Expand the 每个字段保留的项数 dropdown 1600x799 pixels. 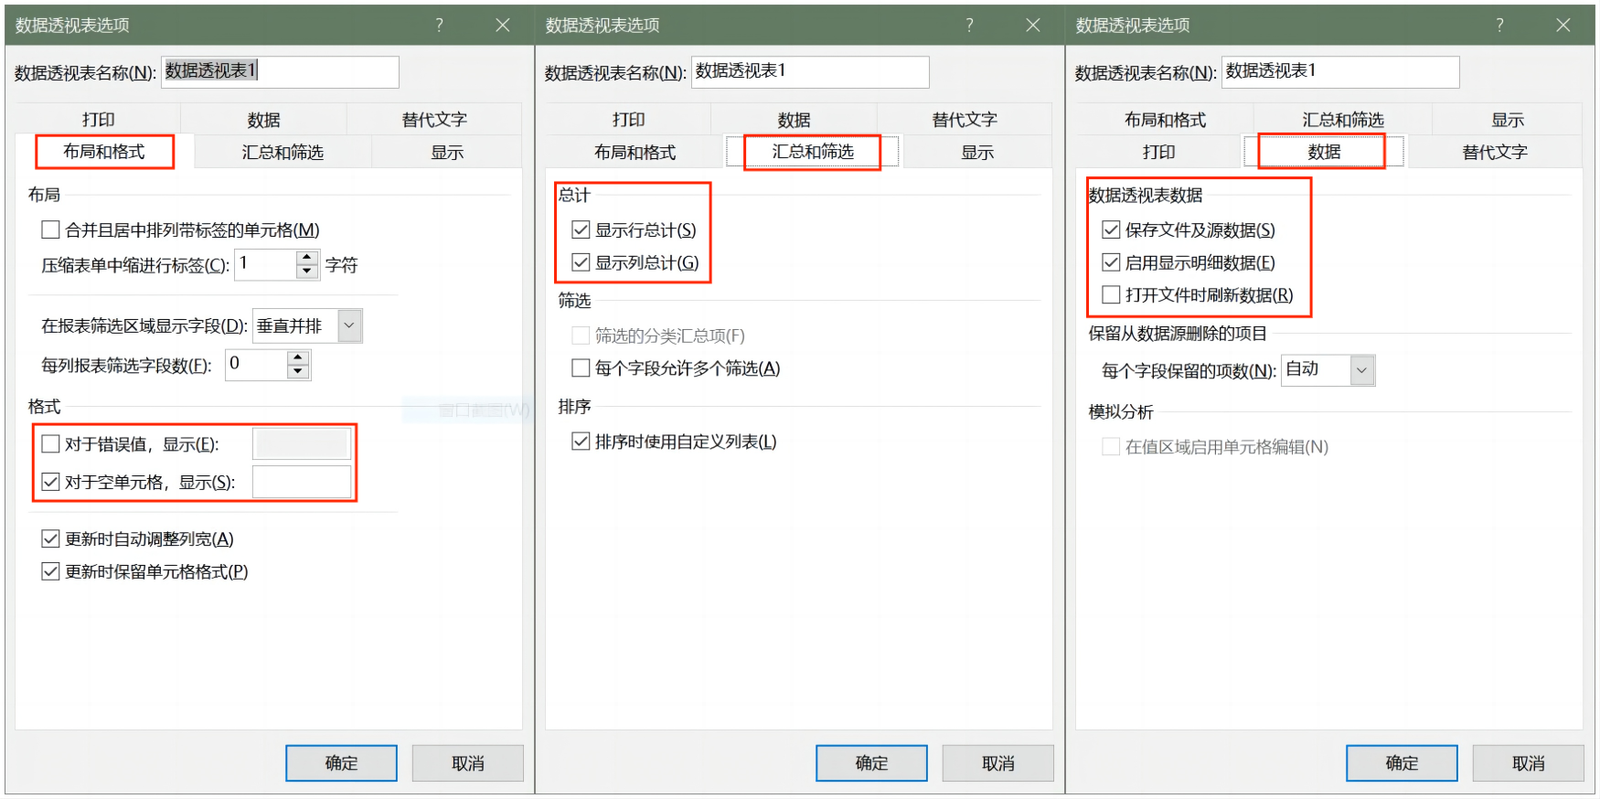[1361, 370]
